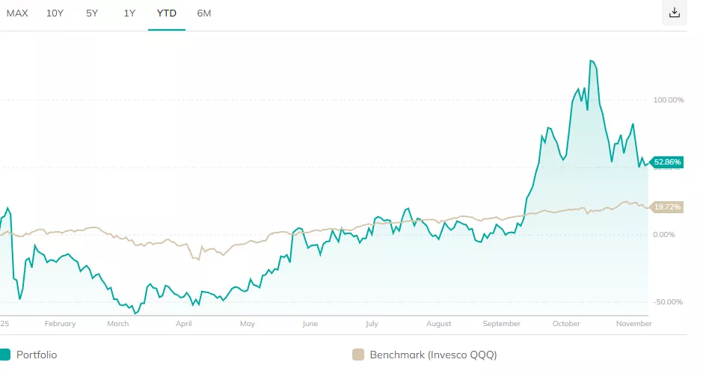Toggle Benchmark (Invesco QQQ) legend label
Screen dimensions: 703x374
pos(433,355)
